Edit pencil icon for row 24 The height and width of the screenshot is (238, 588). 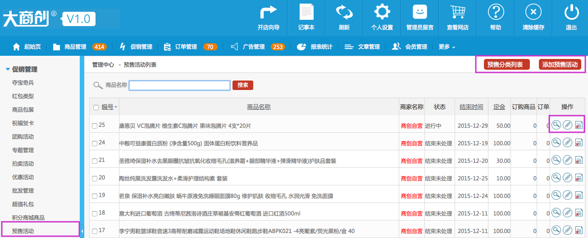(x=568, y=143)
